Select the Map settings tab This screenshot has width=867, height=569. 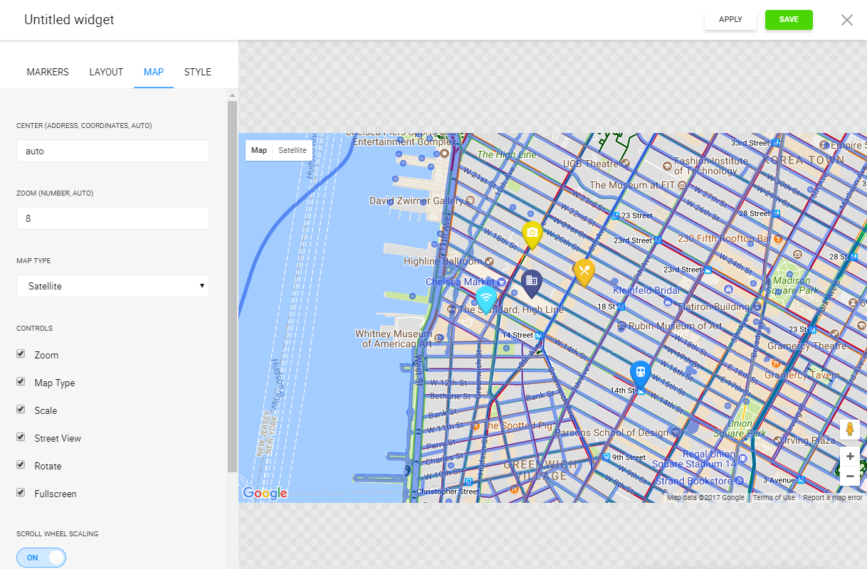(x=154, y=72)
